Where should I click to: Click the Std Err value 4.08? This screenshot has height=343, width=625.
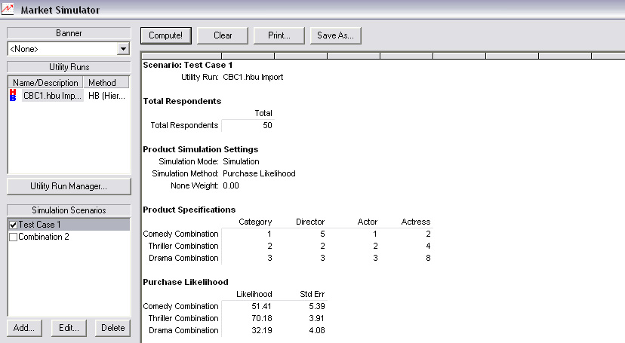point(317,330)
